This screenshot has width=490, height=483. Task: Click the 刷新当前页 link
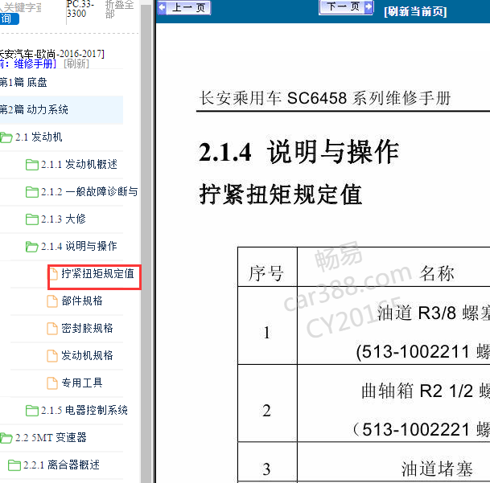(415, 11)
